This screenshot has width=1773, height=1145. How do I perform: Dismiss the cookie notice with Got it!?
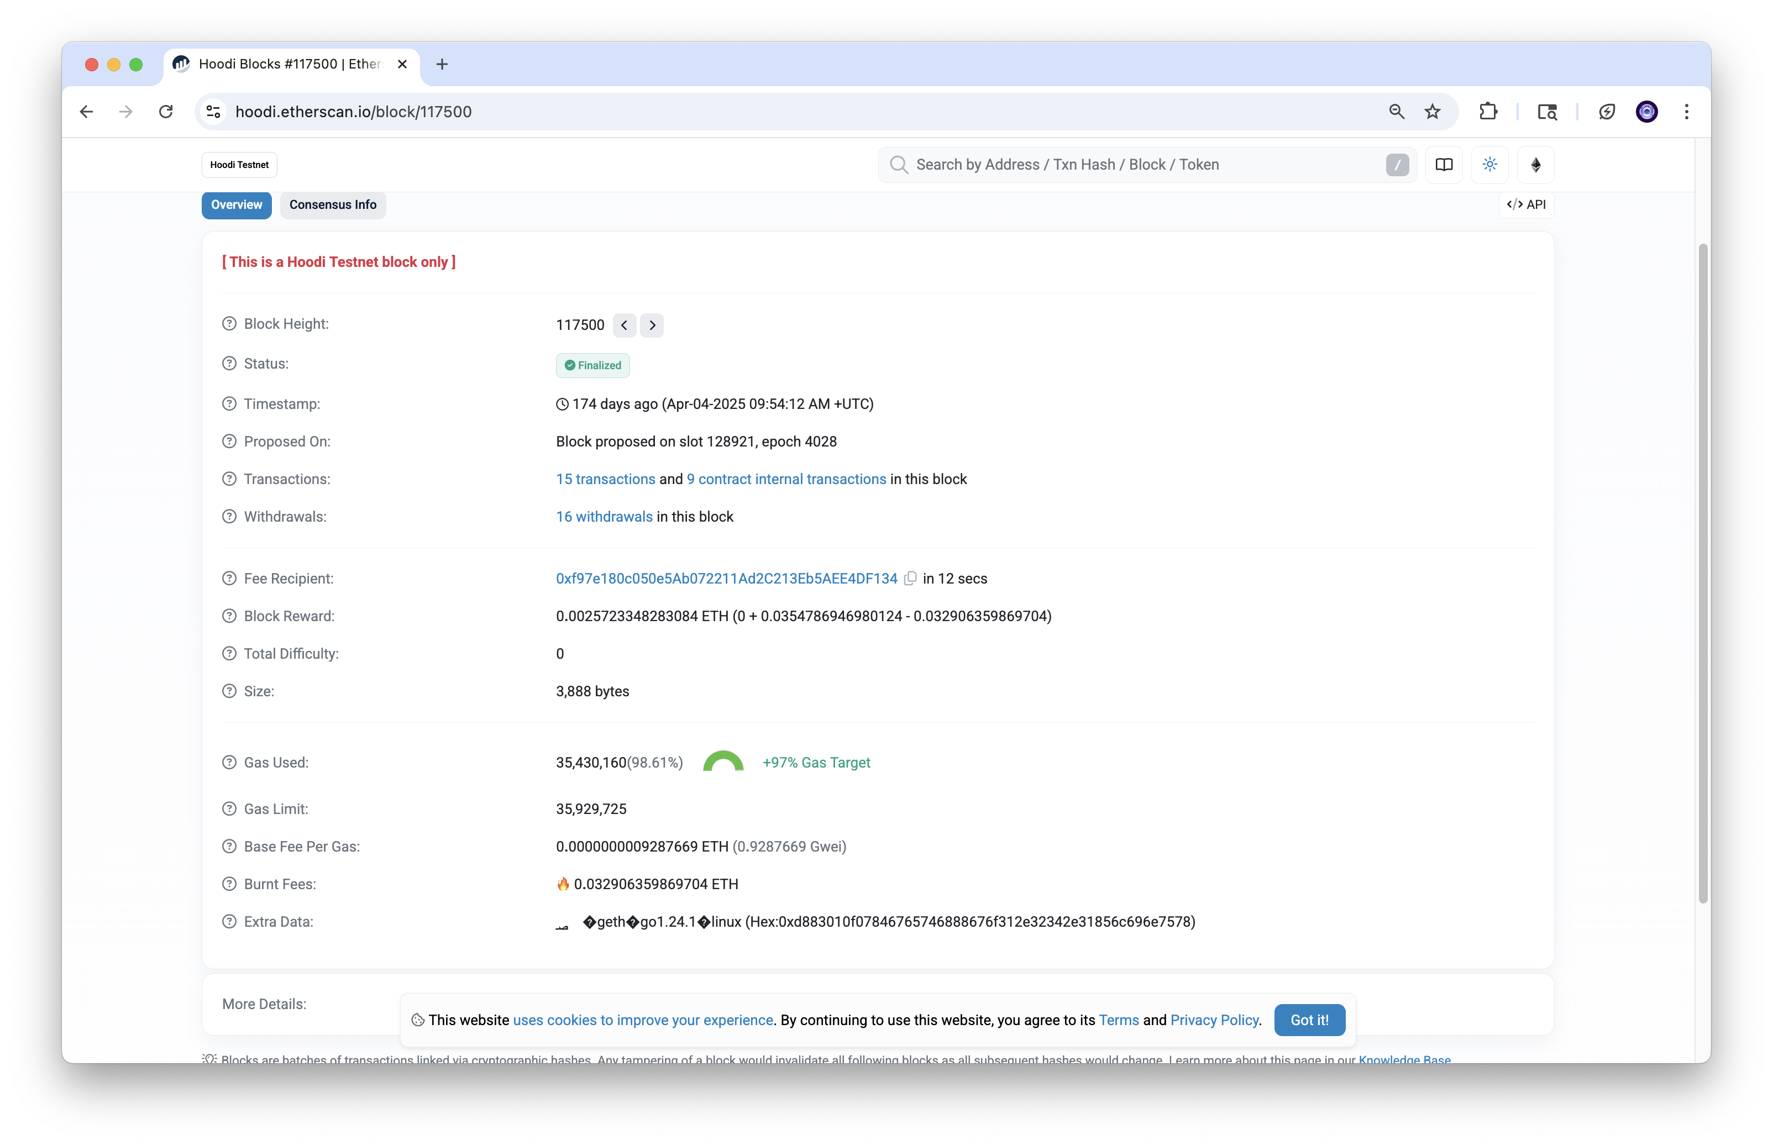(x=1309, y=1020)
